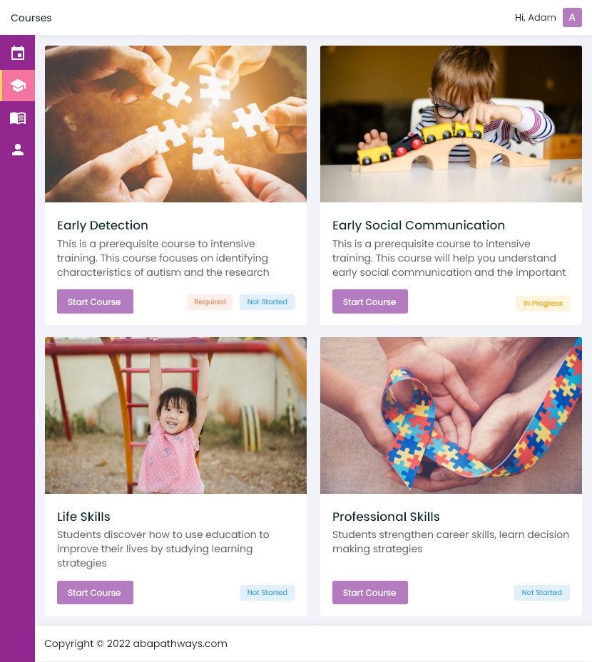Click the Early Social Communication title
This screenshot has height=662, width=592.
pyautogui.click(x=419, y=225)
